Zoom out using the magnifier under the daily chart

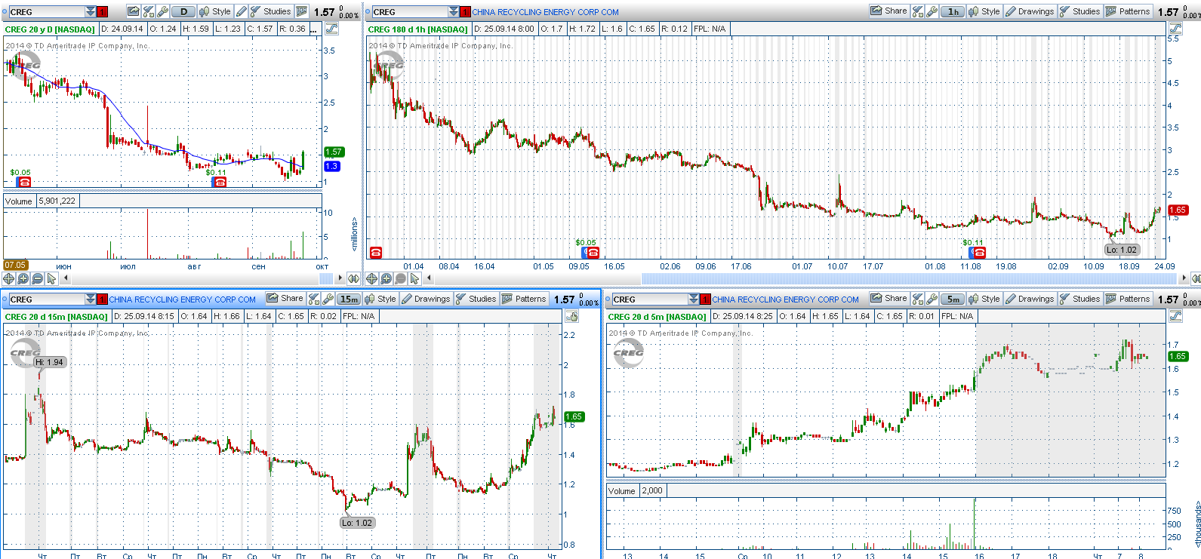coord(37,278)
